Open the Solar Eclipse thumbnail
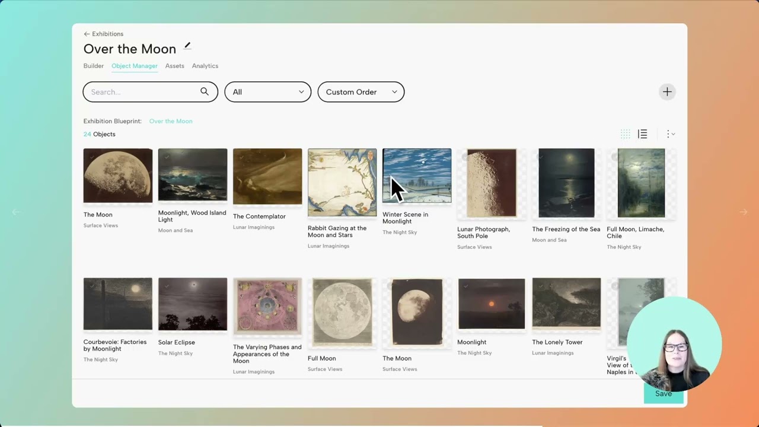This screenshot has width=759, height=427. [193, 304]
